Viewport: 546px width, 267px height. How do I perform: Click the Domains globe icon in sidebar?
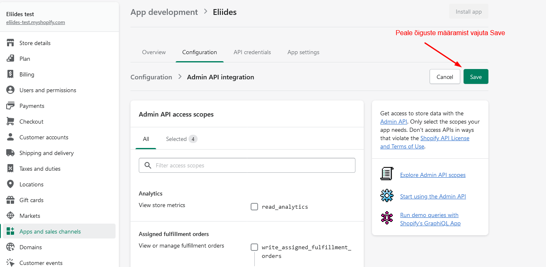(11, 247)
